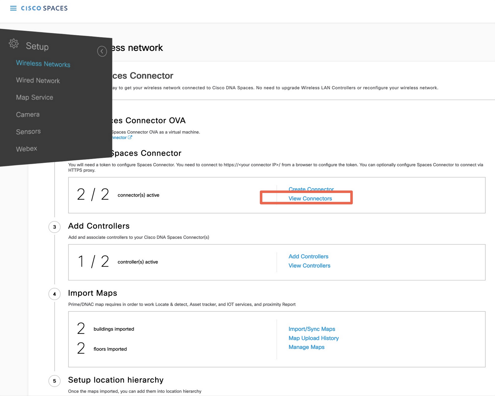Click the View Connectors link

click(310, 198)
